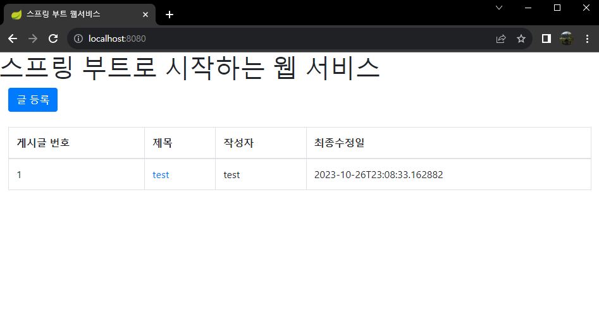Select post number 1 cell
The width and height of the screenshot is (599, 324).
77,174
